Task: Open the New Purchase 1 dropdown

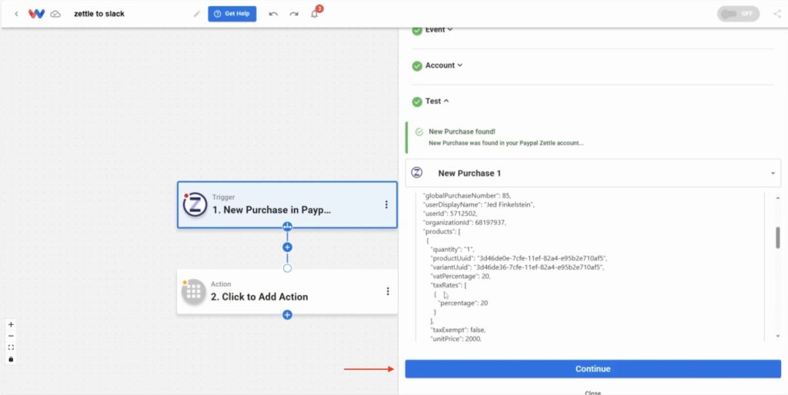Action: coord(593,173)
